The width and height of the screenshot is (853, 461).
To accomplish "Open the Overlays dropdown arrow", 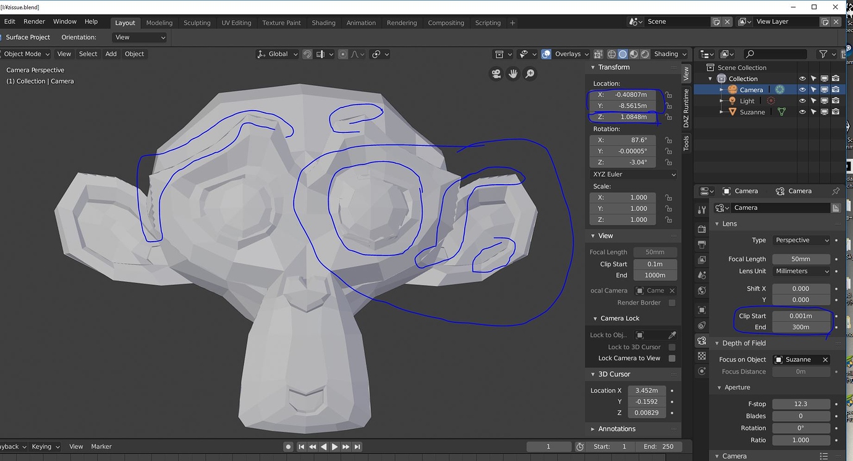I will click(x=587, y=54).
